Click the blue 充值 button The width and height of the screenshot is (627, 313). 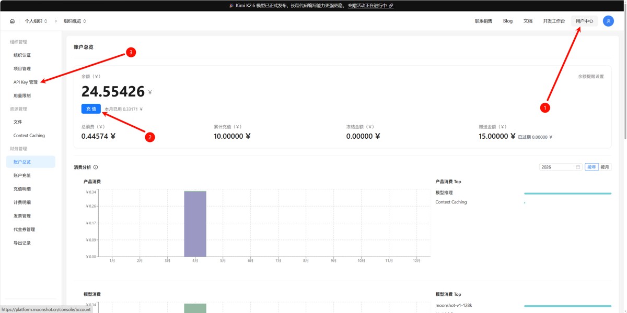click(x=91, y=109)
